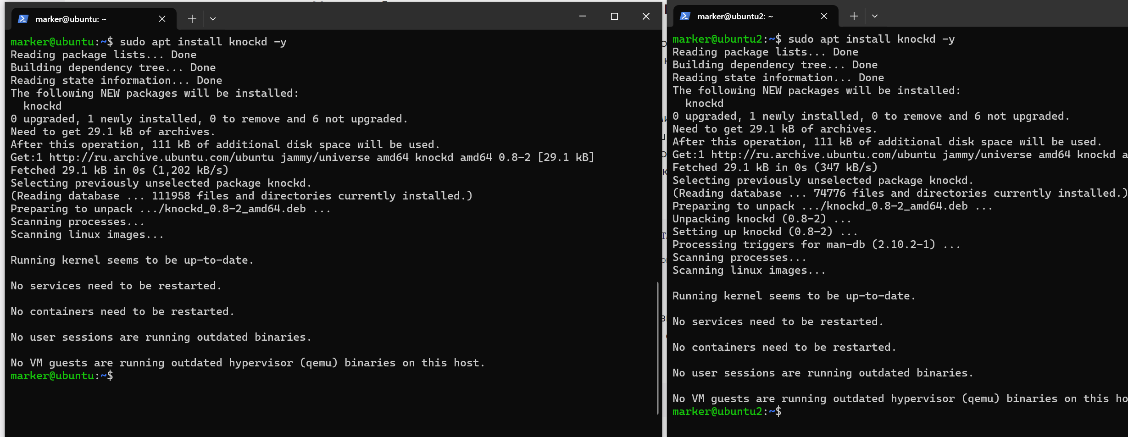This screenshot has height=437, width=1128.
Task: Click empty title bar area of left window
Action: [390, 17]
